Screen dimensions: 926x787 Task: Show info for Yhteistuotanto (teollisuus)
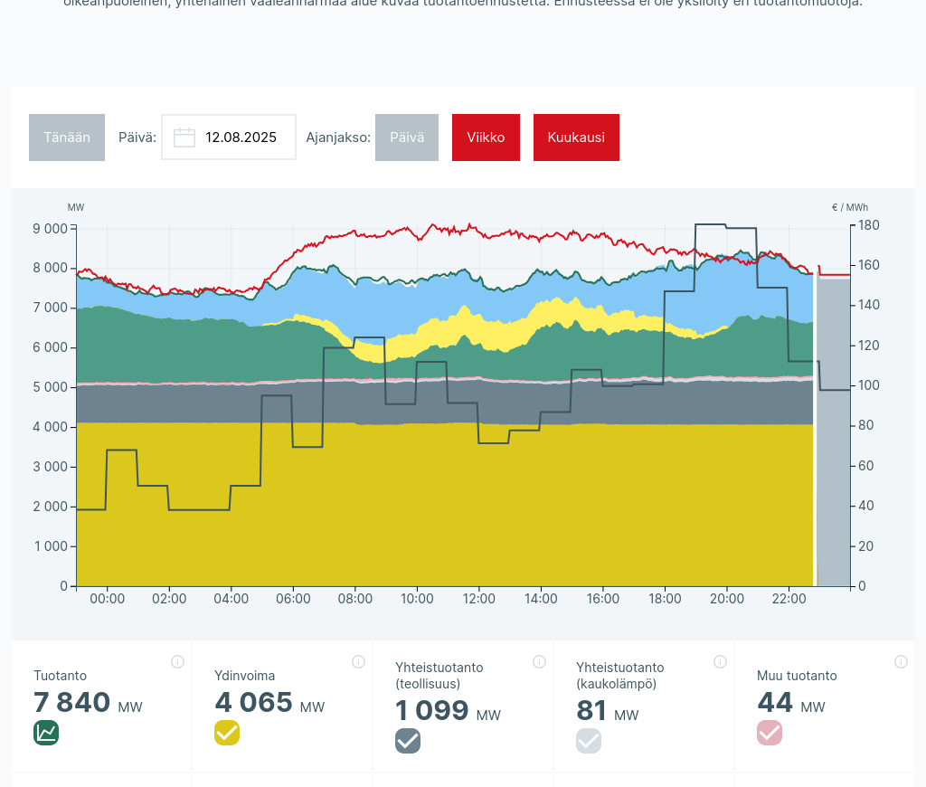[539, 661]
